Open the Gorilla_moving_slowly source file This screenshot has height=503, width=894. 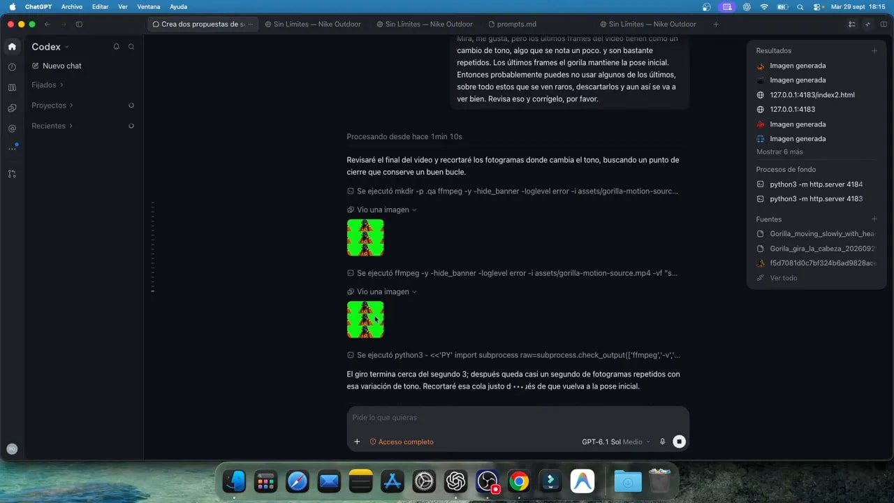coord(816,234)
